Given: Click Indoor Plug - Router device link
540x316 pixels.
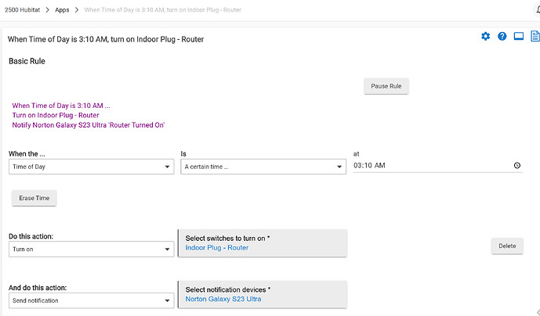Looking at the screenshot, I should coord(217,248).
